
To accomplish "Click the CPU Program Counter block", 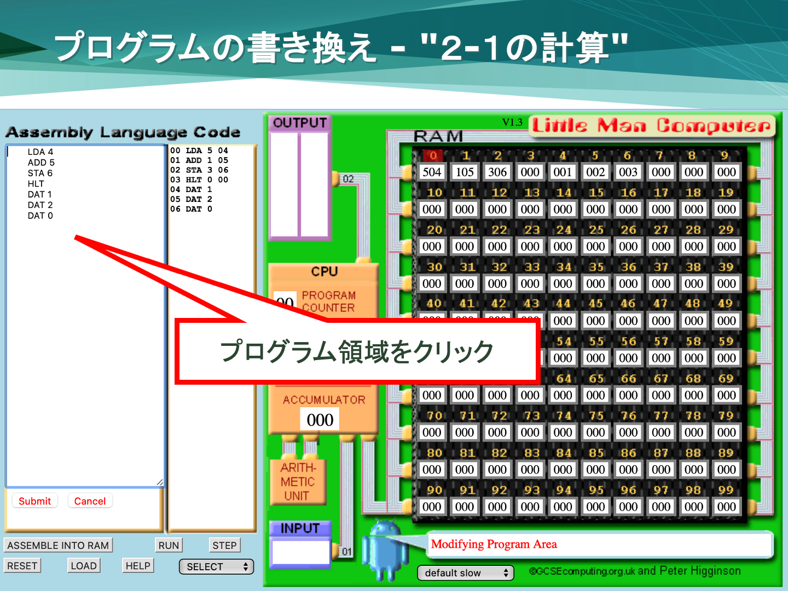I will (x=328, y=301).
